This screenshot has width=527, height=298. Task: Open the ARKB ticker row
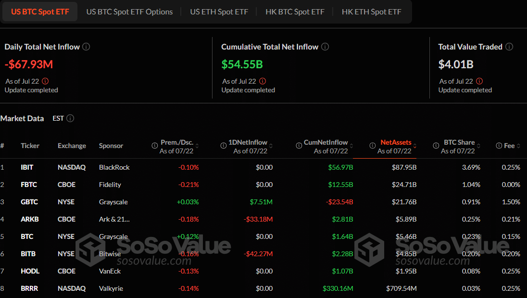(263, 219)
